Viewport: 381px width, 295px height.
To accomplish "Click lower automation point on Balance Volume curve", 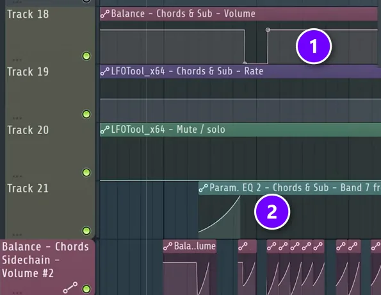I will point(245,63).
